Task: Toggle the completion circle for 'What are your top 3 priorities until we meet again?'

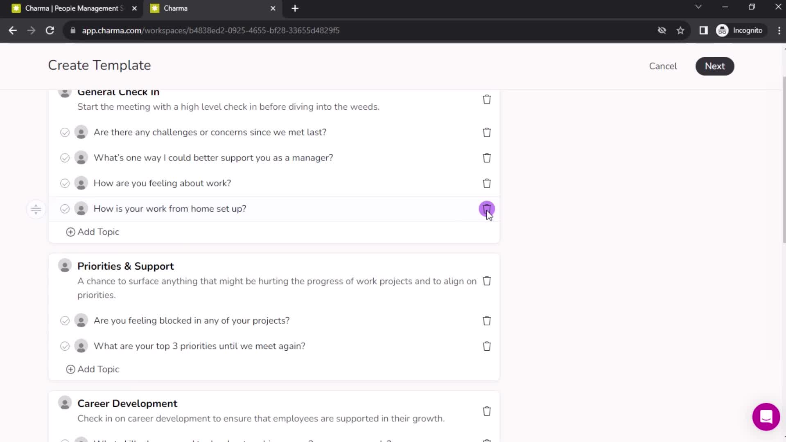Action: tap(64, 346)
